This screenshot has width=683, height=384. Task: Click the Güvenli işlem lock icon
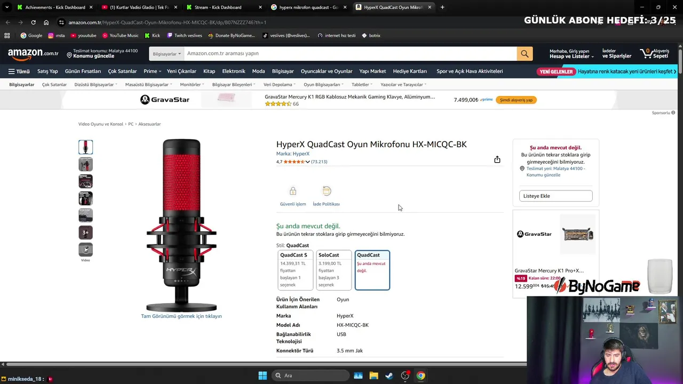coord(293,191)
